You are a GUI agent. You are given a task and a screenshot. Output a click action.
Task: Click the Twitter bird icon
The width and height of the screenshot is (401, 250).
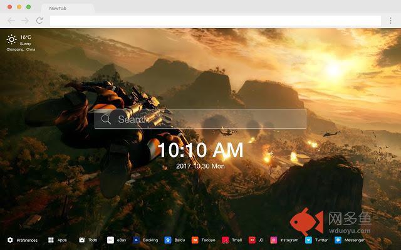tap(308, 240)
